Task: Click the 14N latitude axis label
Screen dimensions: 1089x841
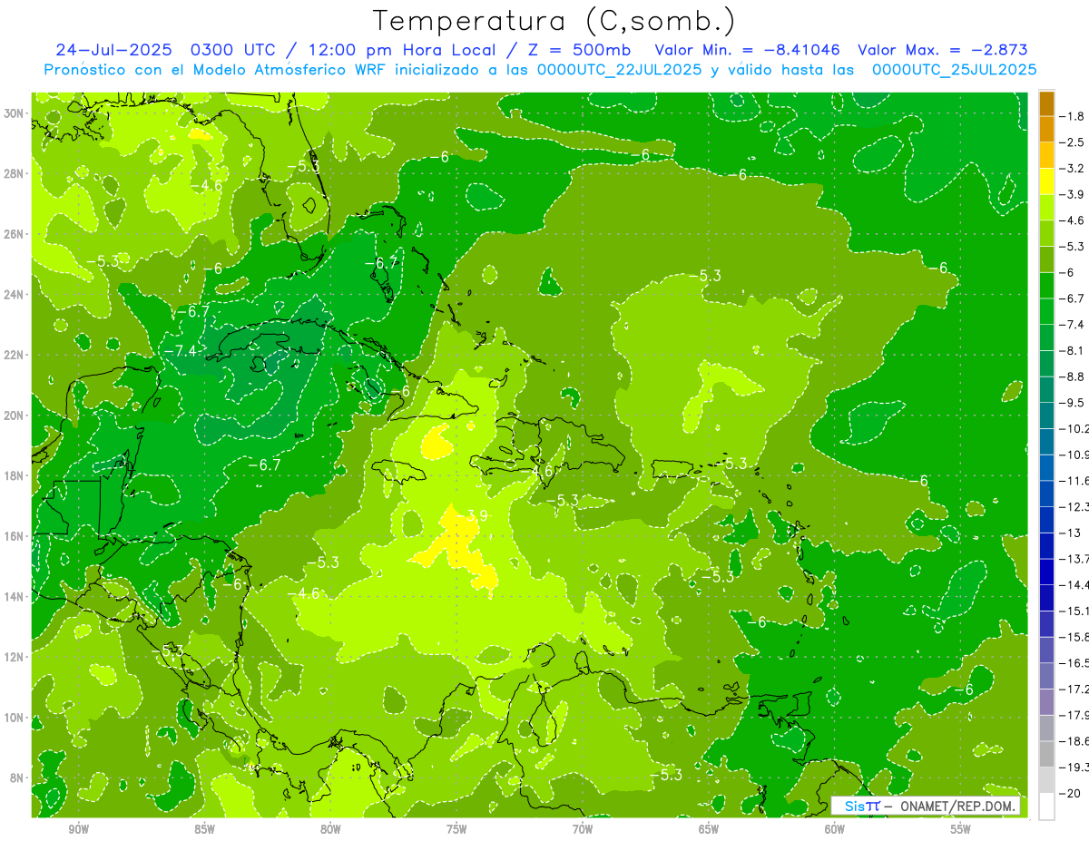Action: pos(15,597)
